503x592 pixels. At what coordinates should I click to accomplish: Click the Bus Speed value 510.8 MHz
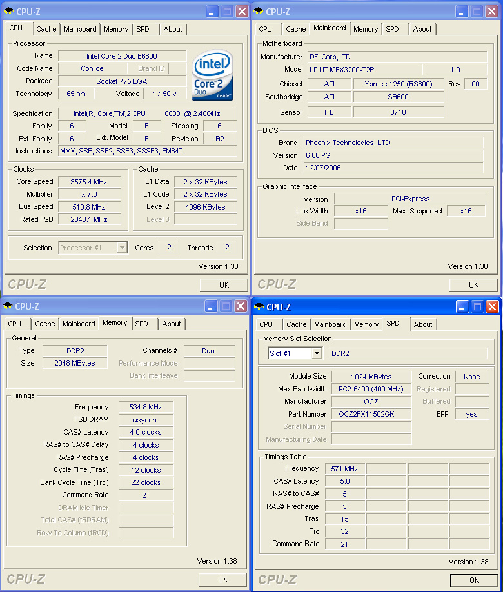coord(89,207)
